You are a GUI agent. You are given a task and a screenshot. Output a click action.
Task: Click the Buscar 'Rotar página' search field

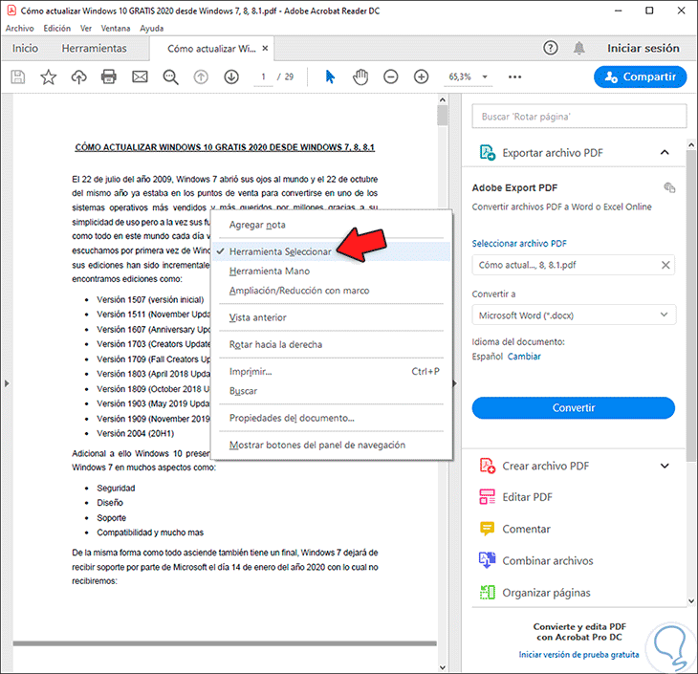(x=579, y=117)
